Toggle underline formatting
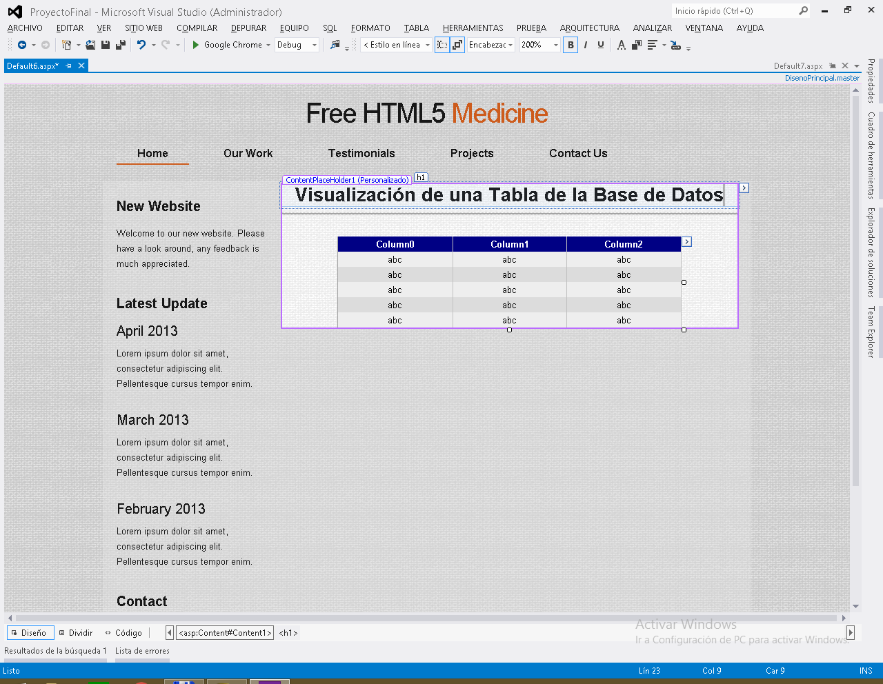The height and width of the screenshot is (684, 883). pyautogui.click(x=599, y=44)
